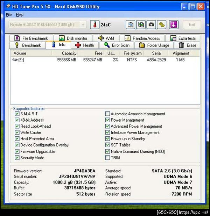Open the Extra tests tab
The image size is (210, 216).
click(183, 38)
